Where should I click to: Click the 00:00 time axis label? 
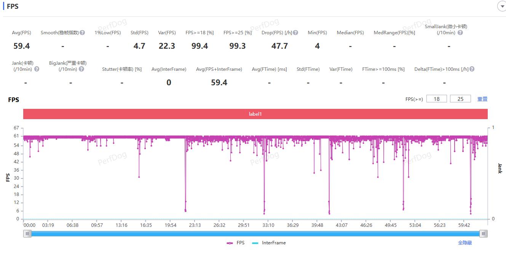[x=29, y=225]
